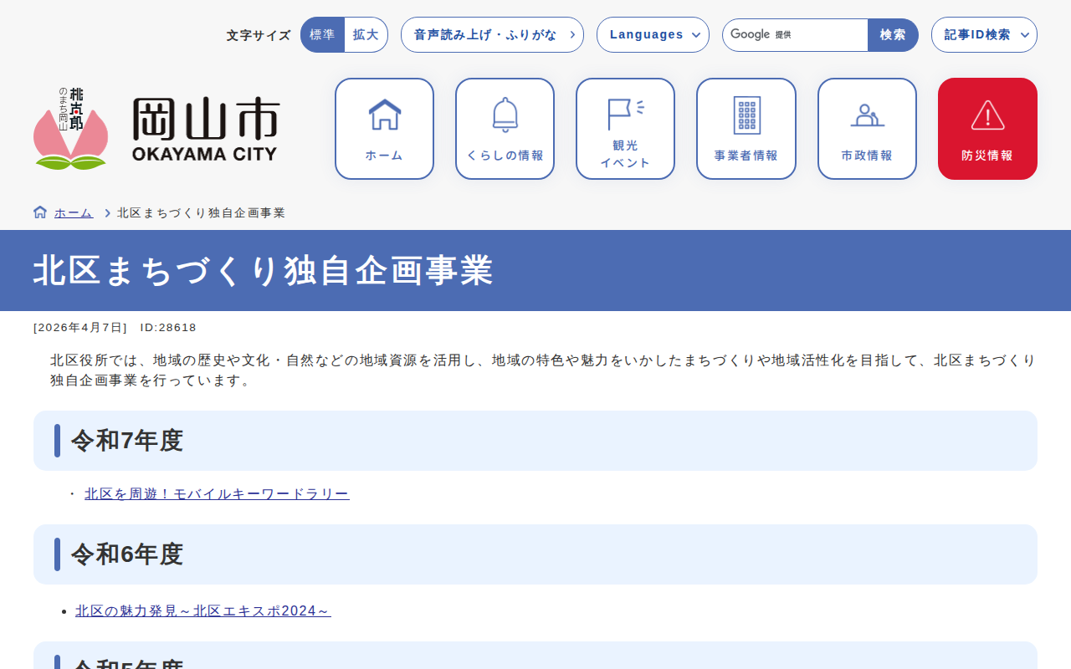Click the podium icon for city administration
The image size is (1071, 669).
coord(867,115)
